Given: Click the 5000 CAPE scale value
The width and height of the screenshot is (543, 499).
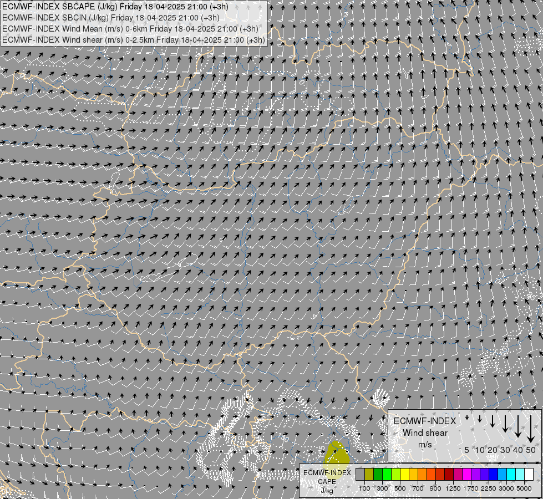Looking at the screenshot, I should [x=524, y=488].
